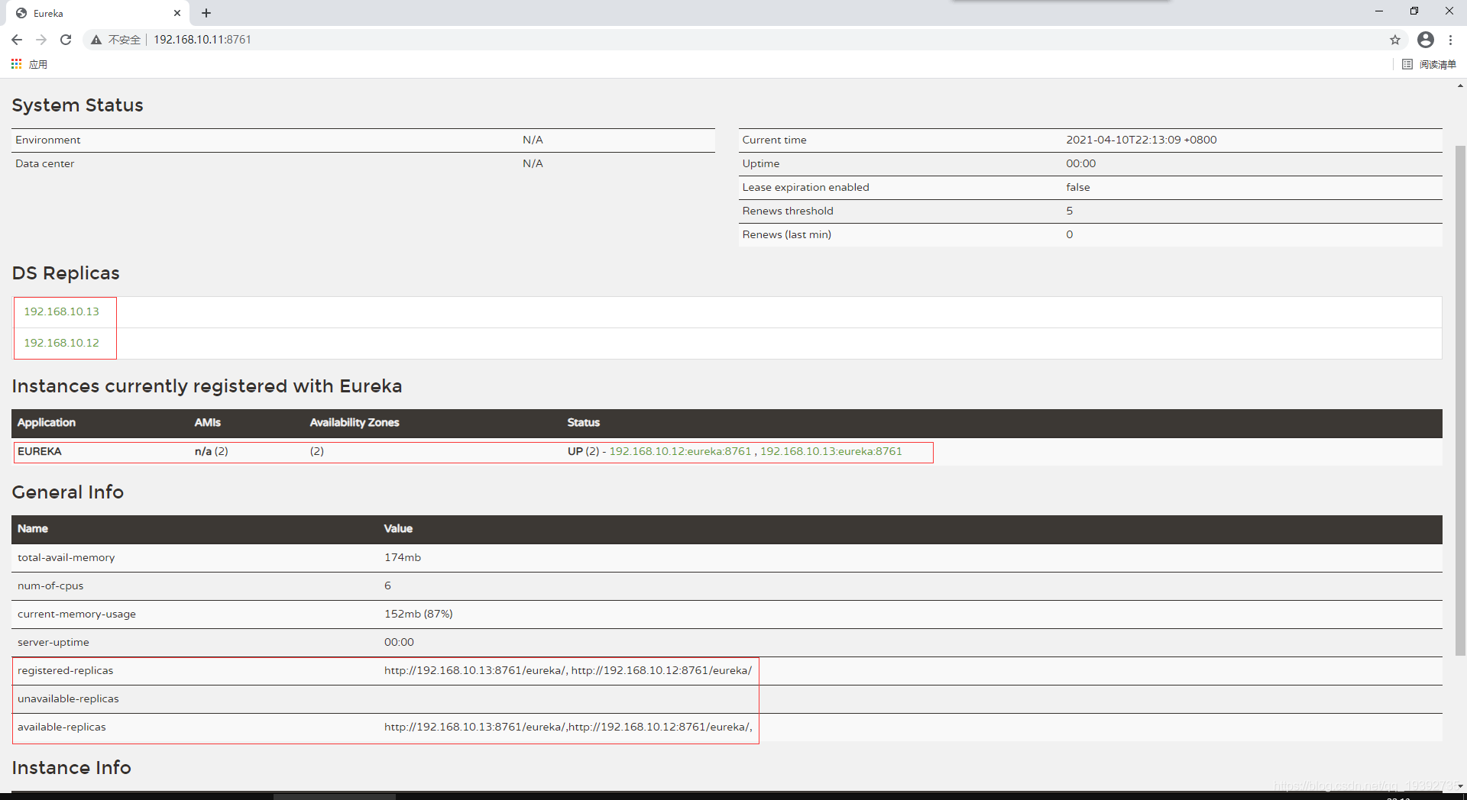
Task: Open the Chrome three-dot menu
Action: pos(1450,40)
